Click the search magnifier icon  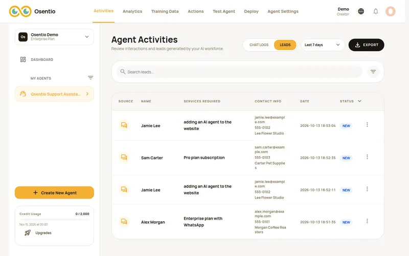point(123,71)
